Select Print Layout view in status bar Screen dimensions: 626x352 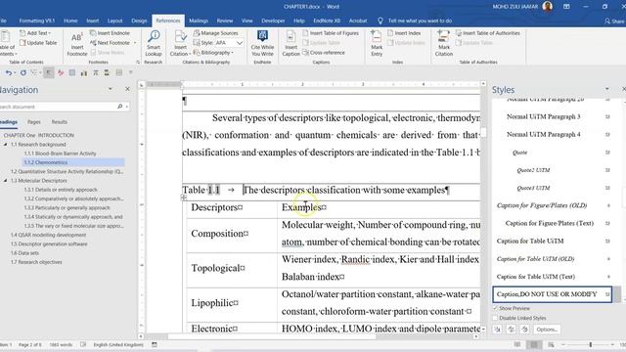tap(534, 344)
